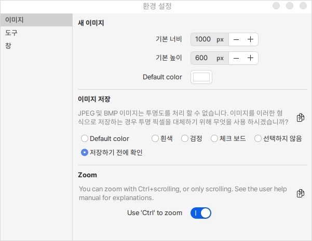Decrease default width with minus button
The image size is (312, 241).
(x=236, y=39)
